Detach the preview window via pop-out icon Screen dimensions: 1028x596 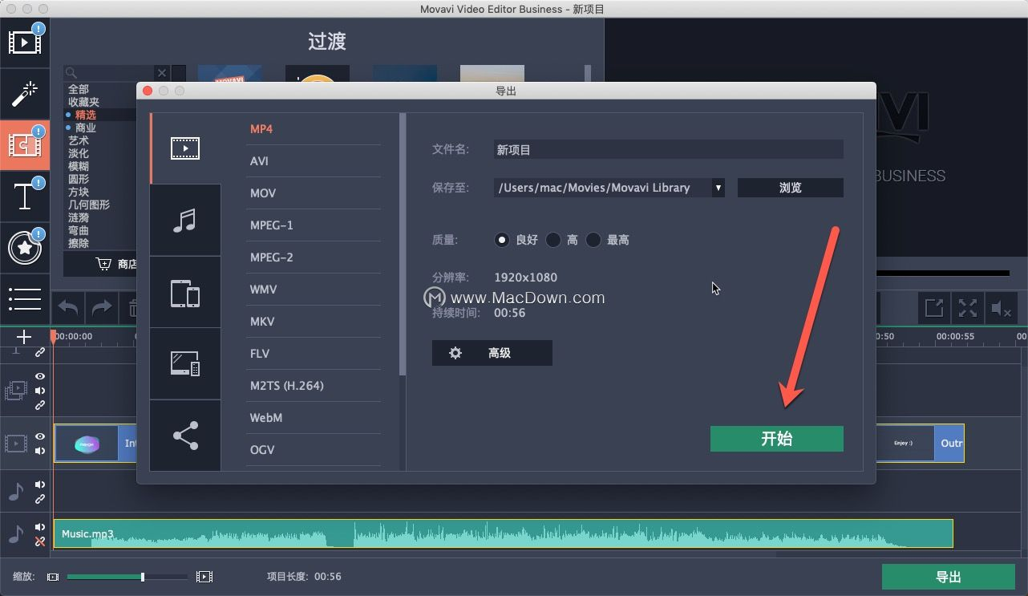point(934,308)
